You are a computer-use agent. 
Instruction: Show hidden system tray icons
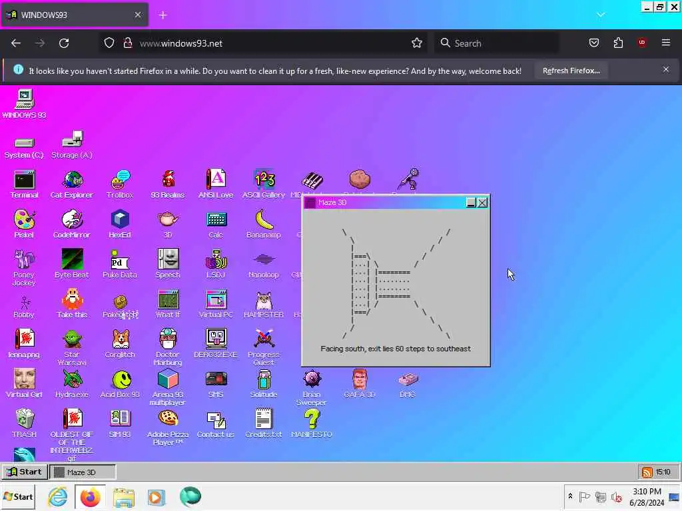(x=570, y=496)
